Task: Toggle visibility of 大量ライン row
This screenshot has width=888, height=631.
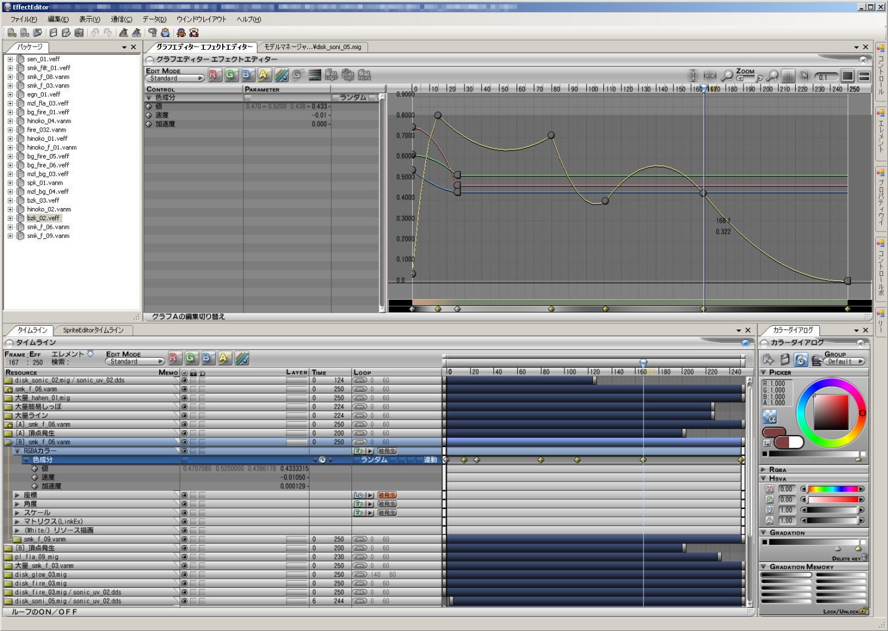Action: tap(185, 416)
